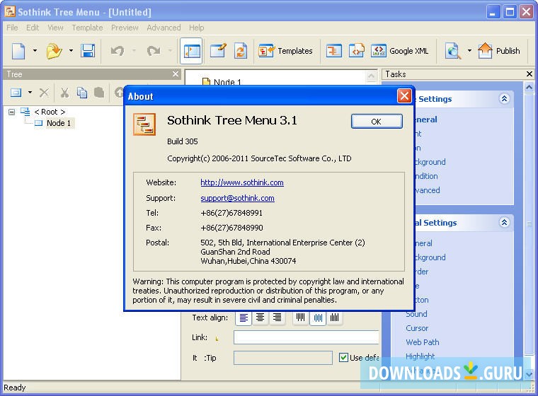This screenshot has width=538, height=396.
Task: Open the Template menu
Action: coord(87,28)
